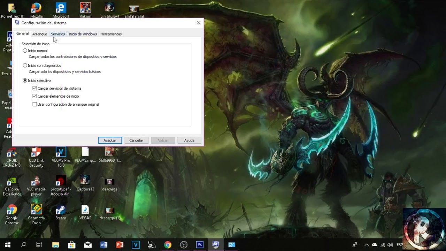Select the Captura13 desktop file
The height and width of the screenshot is (251, 446).
pos(85,184)
